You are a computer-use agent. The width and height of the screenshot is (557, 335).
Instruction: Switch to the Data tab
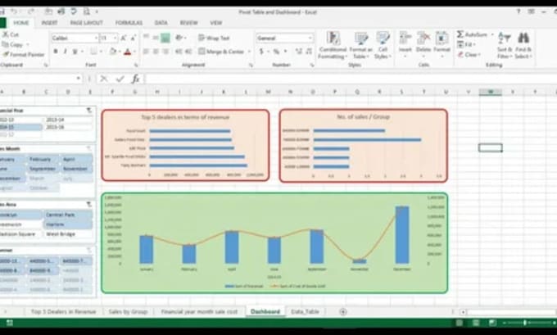point(161,23)
